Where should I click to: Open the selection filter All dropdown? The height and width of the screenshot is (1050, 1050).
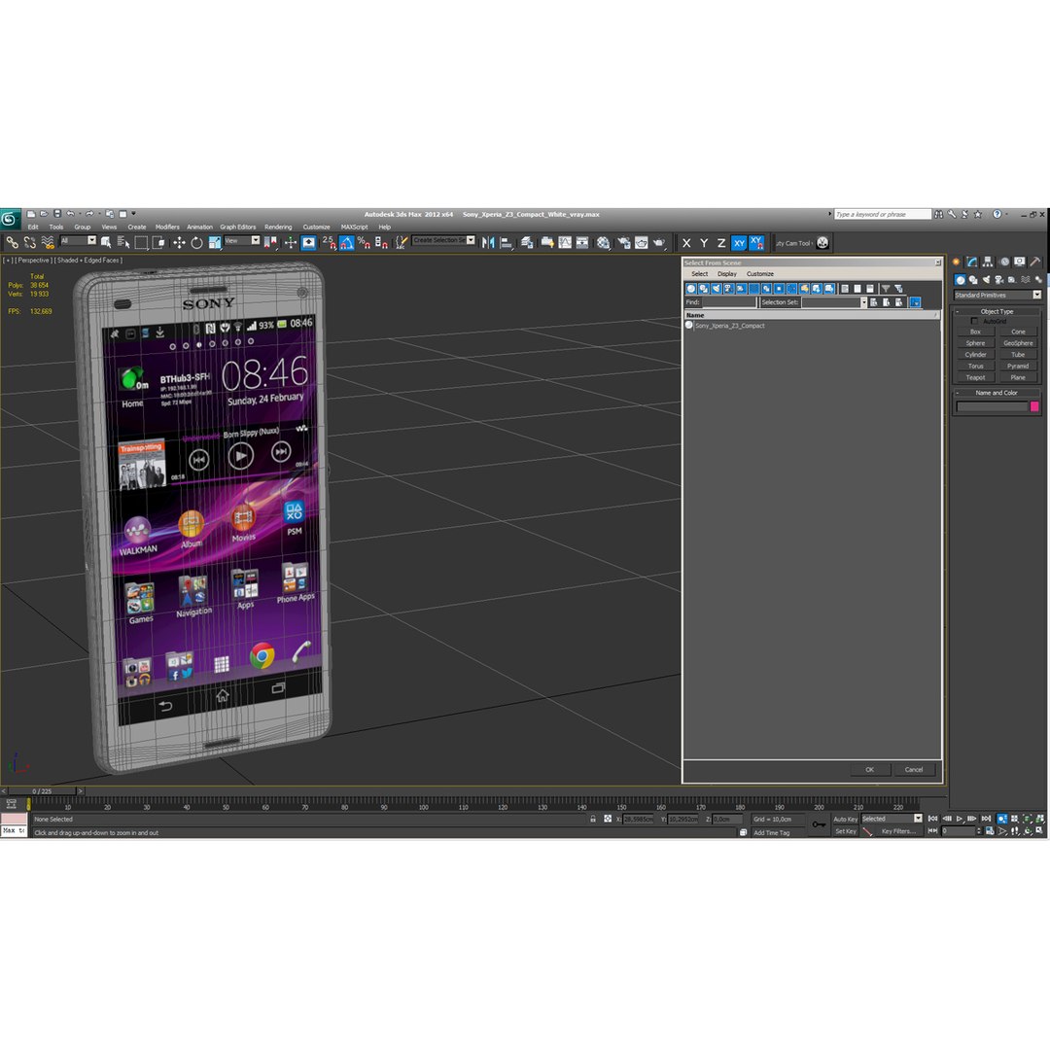[79, 241]
